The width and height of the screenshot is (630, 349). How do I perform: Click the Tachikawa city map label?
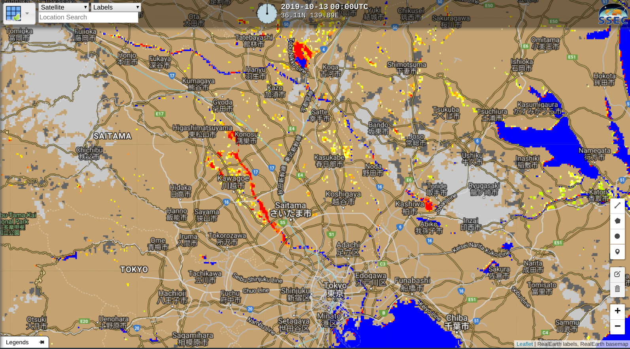[205, 277]
